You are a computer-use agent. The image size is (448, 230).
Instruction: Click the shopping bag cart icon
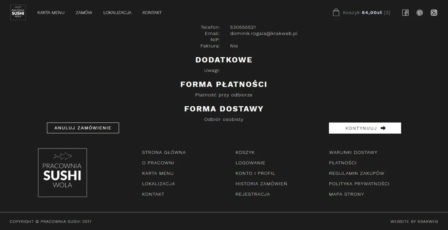pyautogui.click(x=336, y=12)
